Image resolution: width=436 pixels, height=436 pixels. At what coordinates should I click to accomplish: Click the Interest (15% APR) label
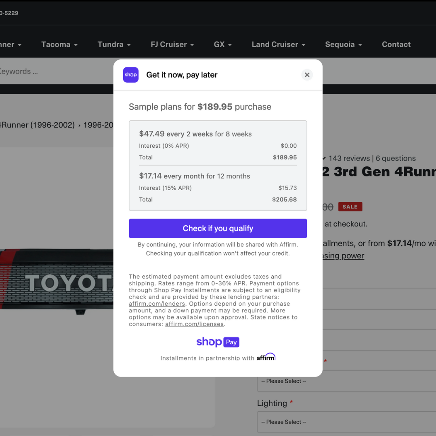tap(165, 188)
